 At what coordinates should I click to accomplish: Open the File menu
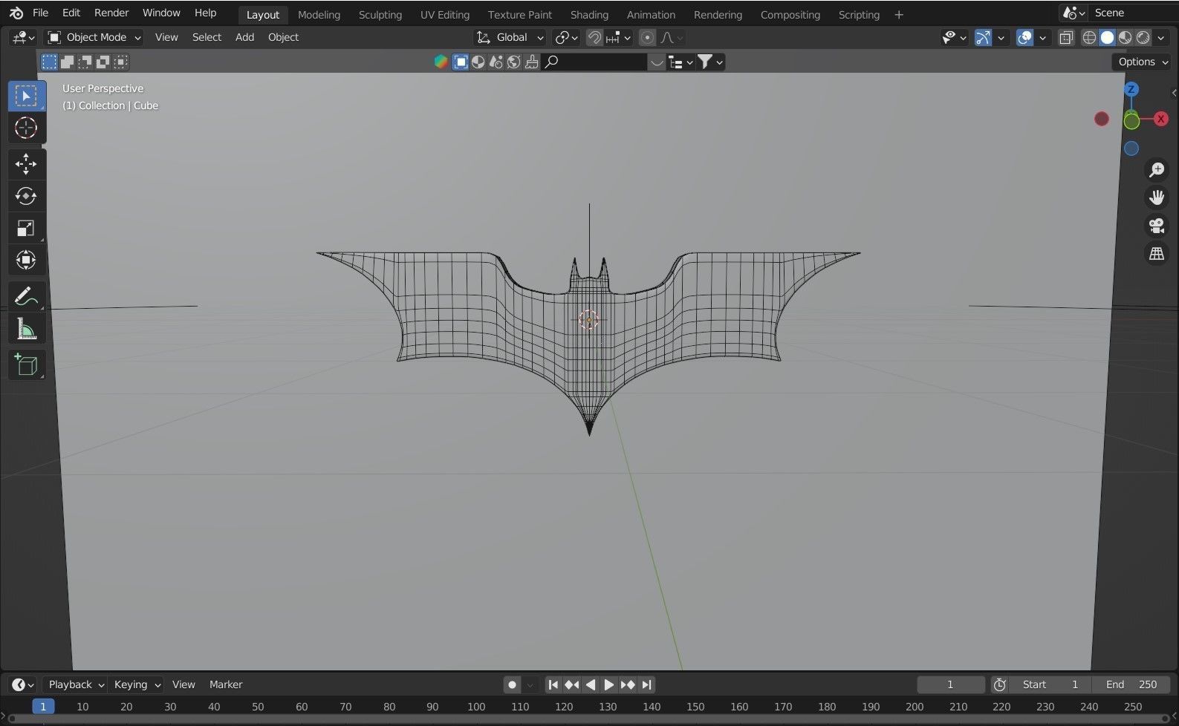point(41,13)
